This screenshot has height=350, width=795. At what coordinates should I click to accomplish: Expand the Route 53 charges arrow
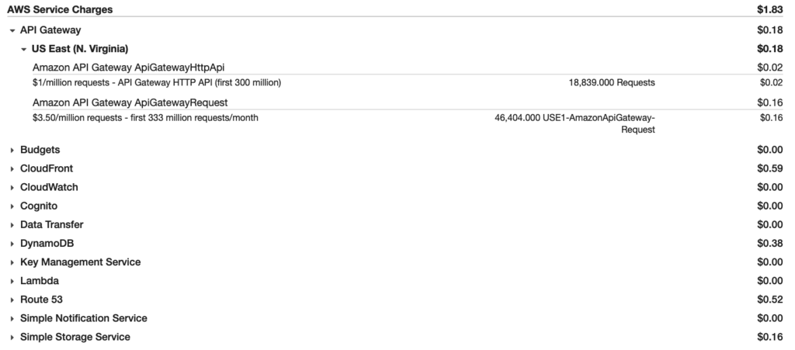pos(12,300)
